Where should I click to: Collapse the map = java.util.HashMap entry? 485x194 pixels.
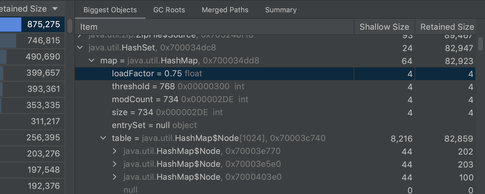(x=92, y=60)
